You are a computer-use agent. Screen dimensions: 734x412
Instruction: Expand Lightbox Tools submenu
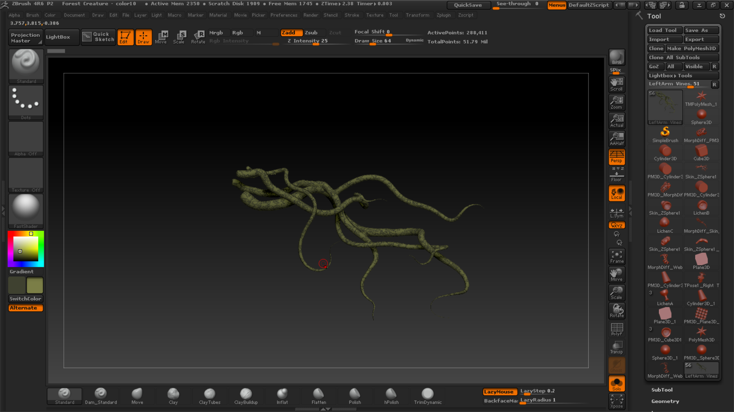(x=683, y=76)
